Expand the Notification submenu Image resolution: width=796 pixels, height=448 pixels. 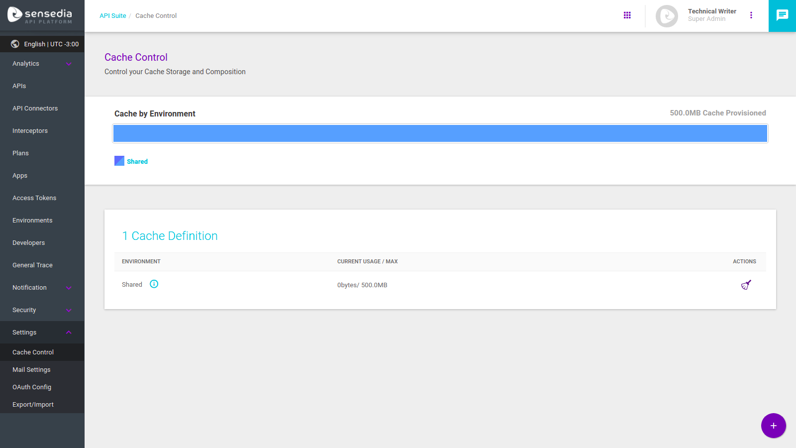coord(69,288)
